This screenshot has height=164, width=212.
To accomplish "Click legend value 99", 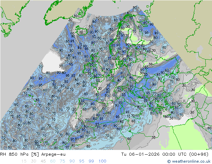I will pyautogui.click(x=91, y=161).
